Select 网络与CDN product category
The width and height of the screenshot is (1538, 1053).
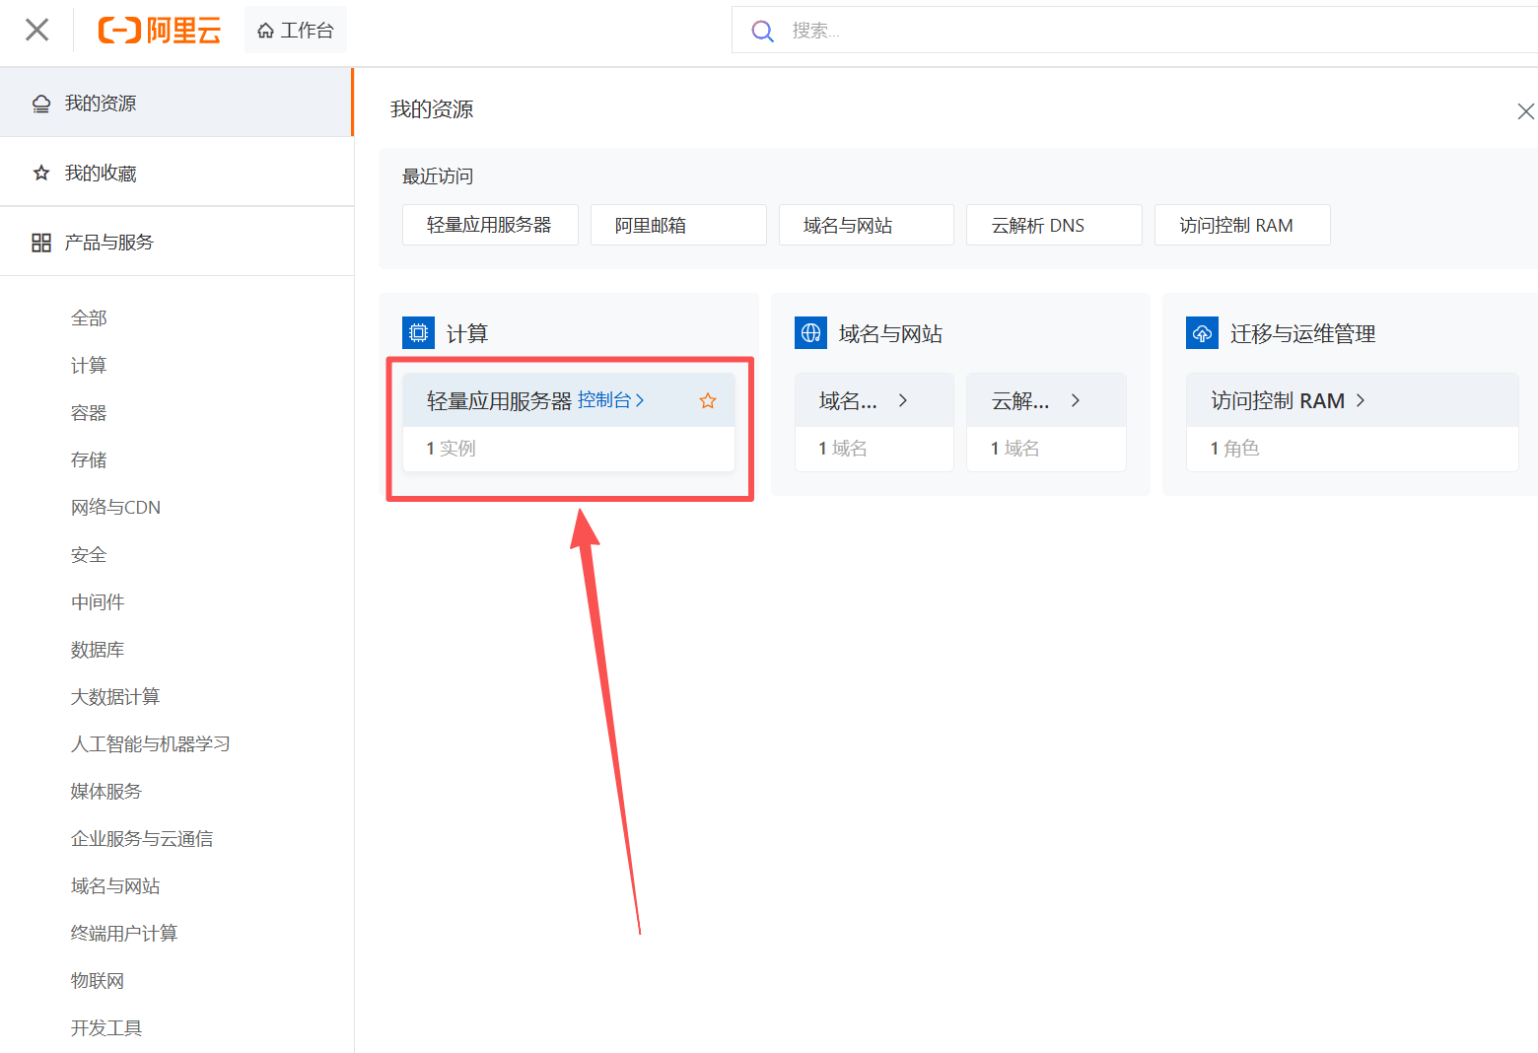click(115, 508)
